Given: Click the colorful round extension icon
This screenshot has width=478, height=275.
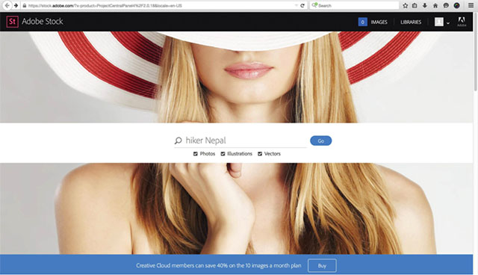Looking at the screenshot, I should [x=456, y=5].
